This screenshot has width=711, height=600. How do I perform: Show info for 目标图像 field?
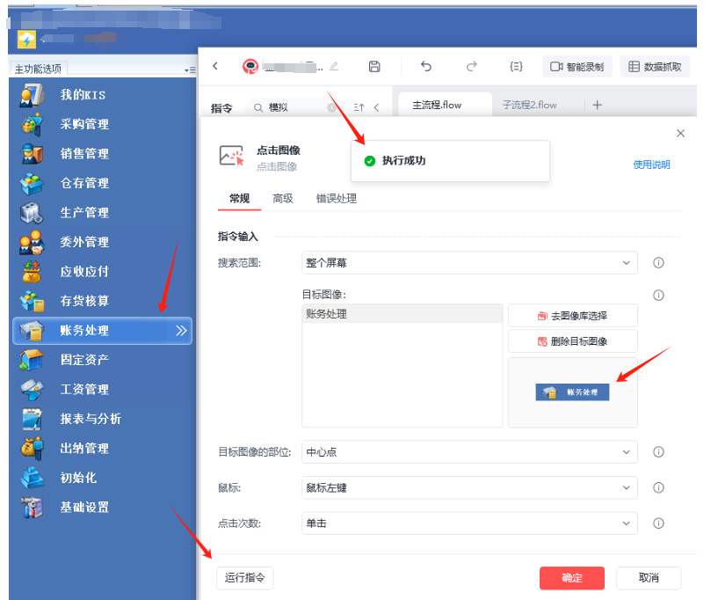pos(658,296)
